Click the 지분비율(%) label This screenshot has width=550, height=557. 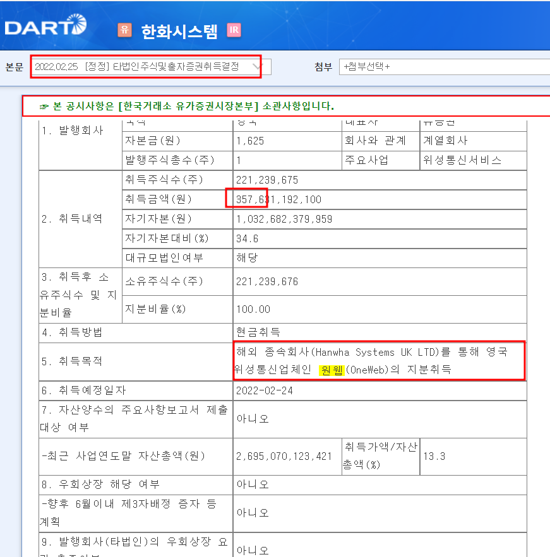tap(155, 309)
